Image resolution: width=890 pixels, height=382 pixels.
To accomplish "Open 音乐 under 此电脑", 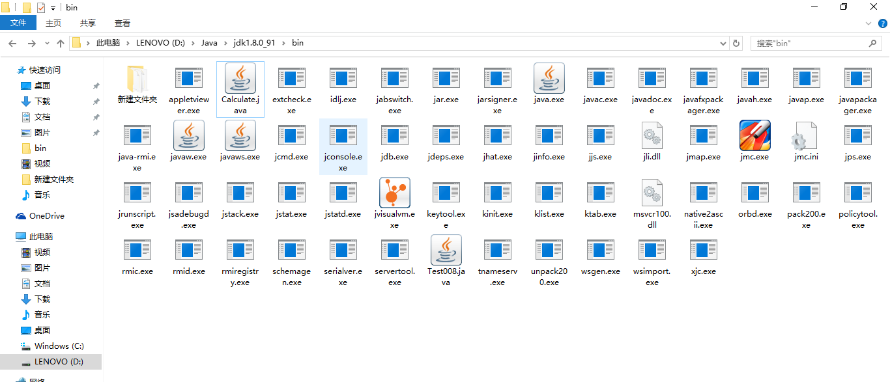I will click(x=42, y=314).
